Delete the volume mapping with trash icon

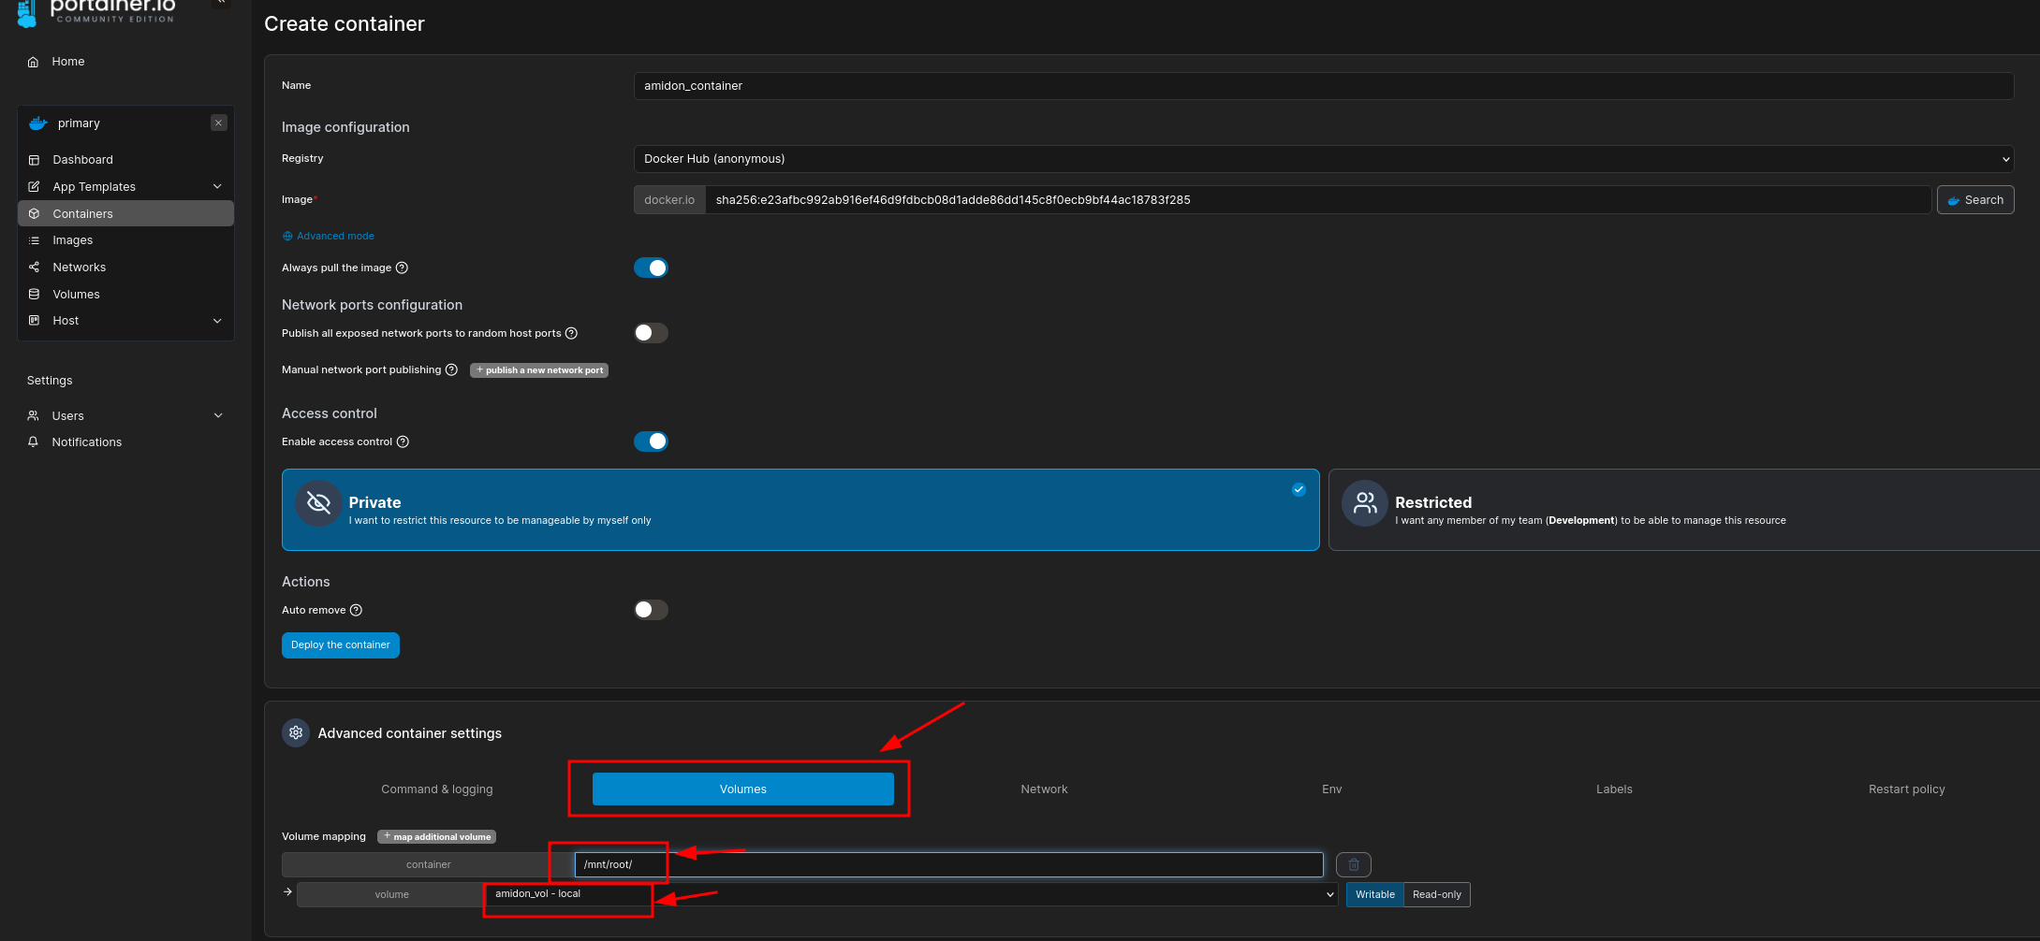point(1354,865)
